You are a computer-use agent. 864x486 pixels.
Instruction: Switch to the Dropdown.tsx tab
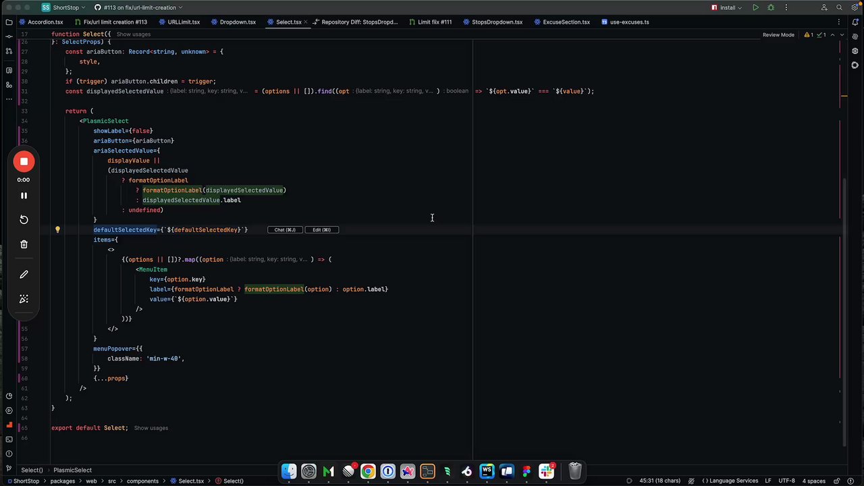[234, 22]
